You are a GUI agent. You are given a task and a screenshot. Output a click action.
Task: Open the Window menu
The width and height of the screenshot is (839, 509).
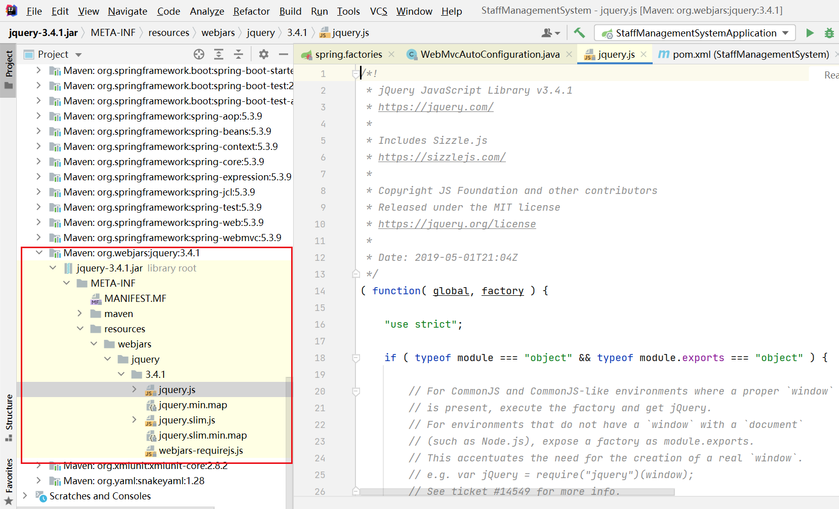click(x=414, y=11)
